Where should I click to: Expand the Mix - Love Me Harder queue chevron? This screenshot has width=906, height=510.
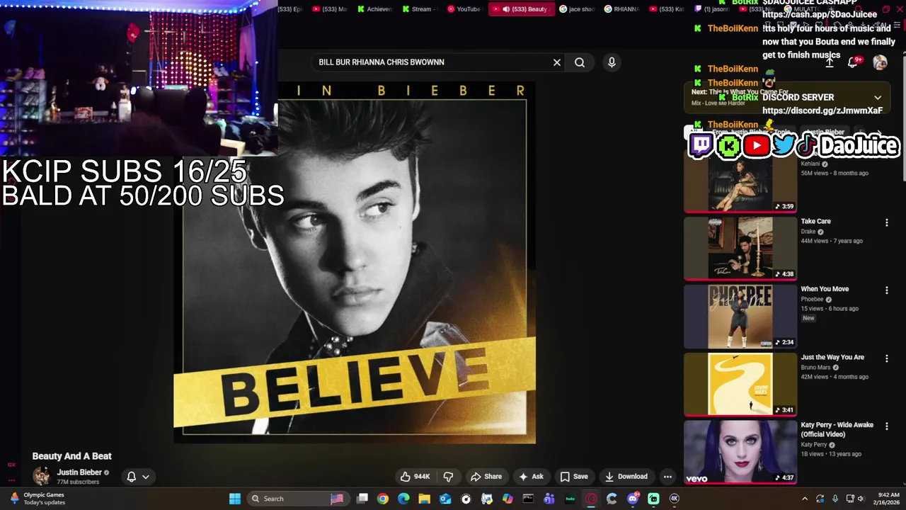(x=878, y=98)
